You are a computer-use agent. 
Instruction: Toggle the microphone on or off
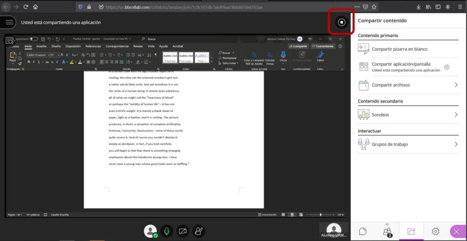[167, 231]
